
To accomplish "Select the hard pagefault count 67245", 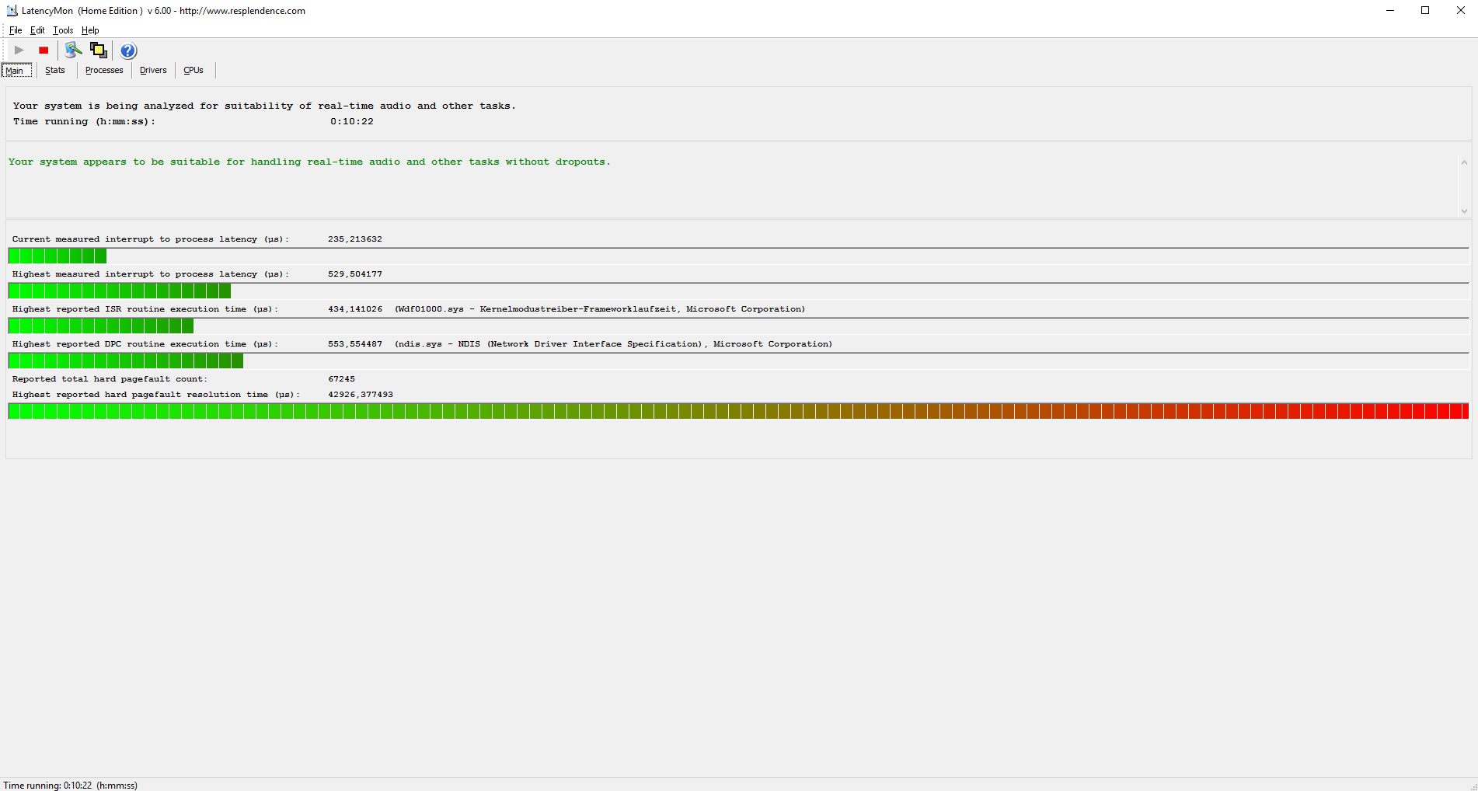I will (341, 379).
